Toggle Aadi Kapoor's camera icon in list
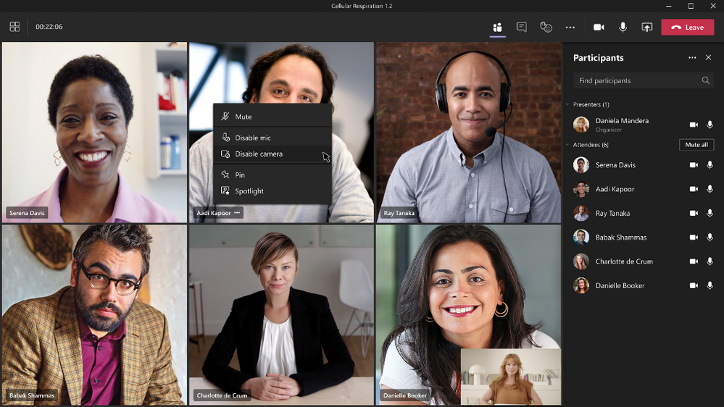 pos(694,189)
